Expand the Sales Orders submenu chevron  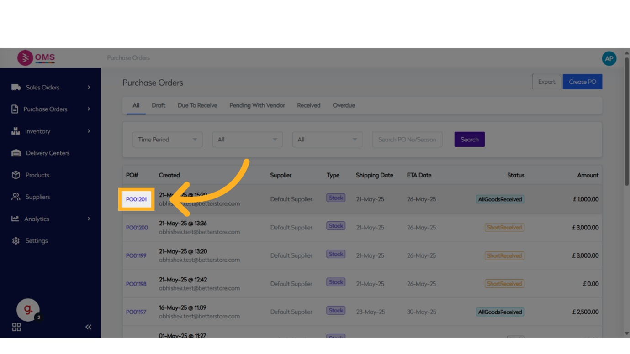[x=89, y=87]
